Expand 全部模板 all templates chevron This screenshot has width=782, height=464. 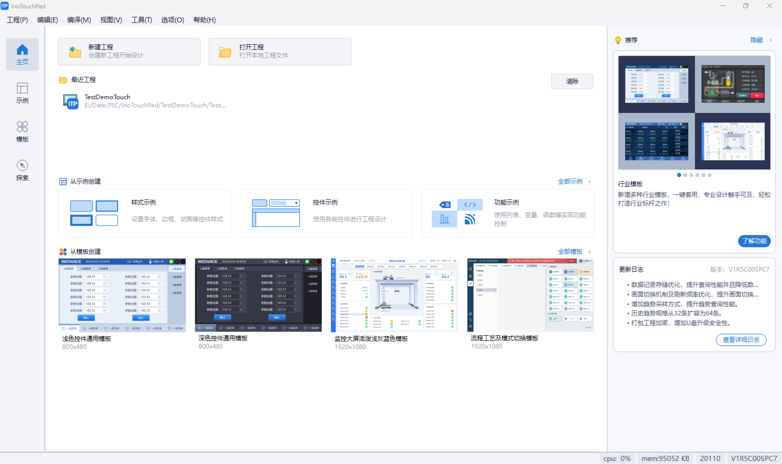(589, 252)
